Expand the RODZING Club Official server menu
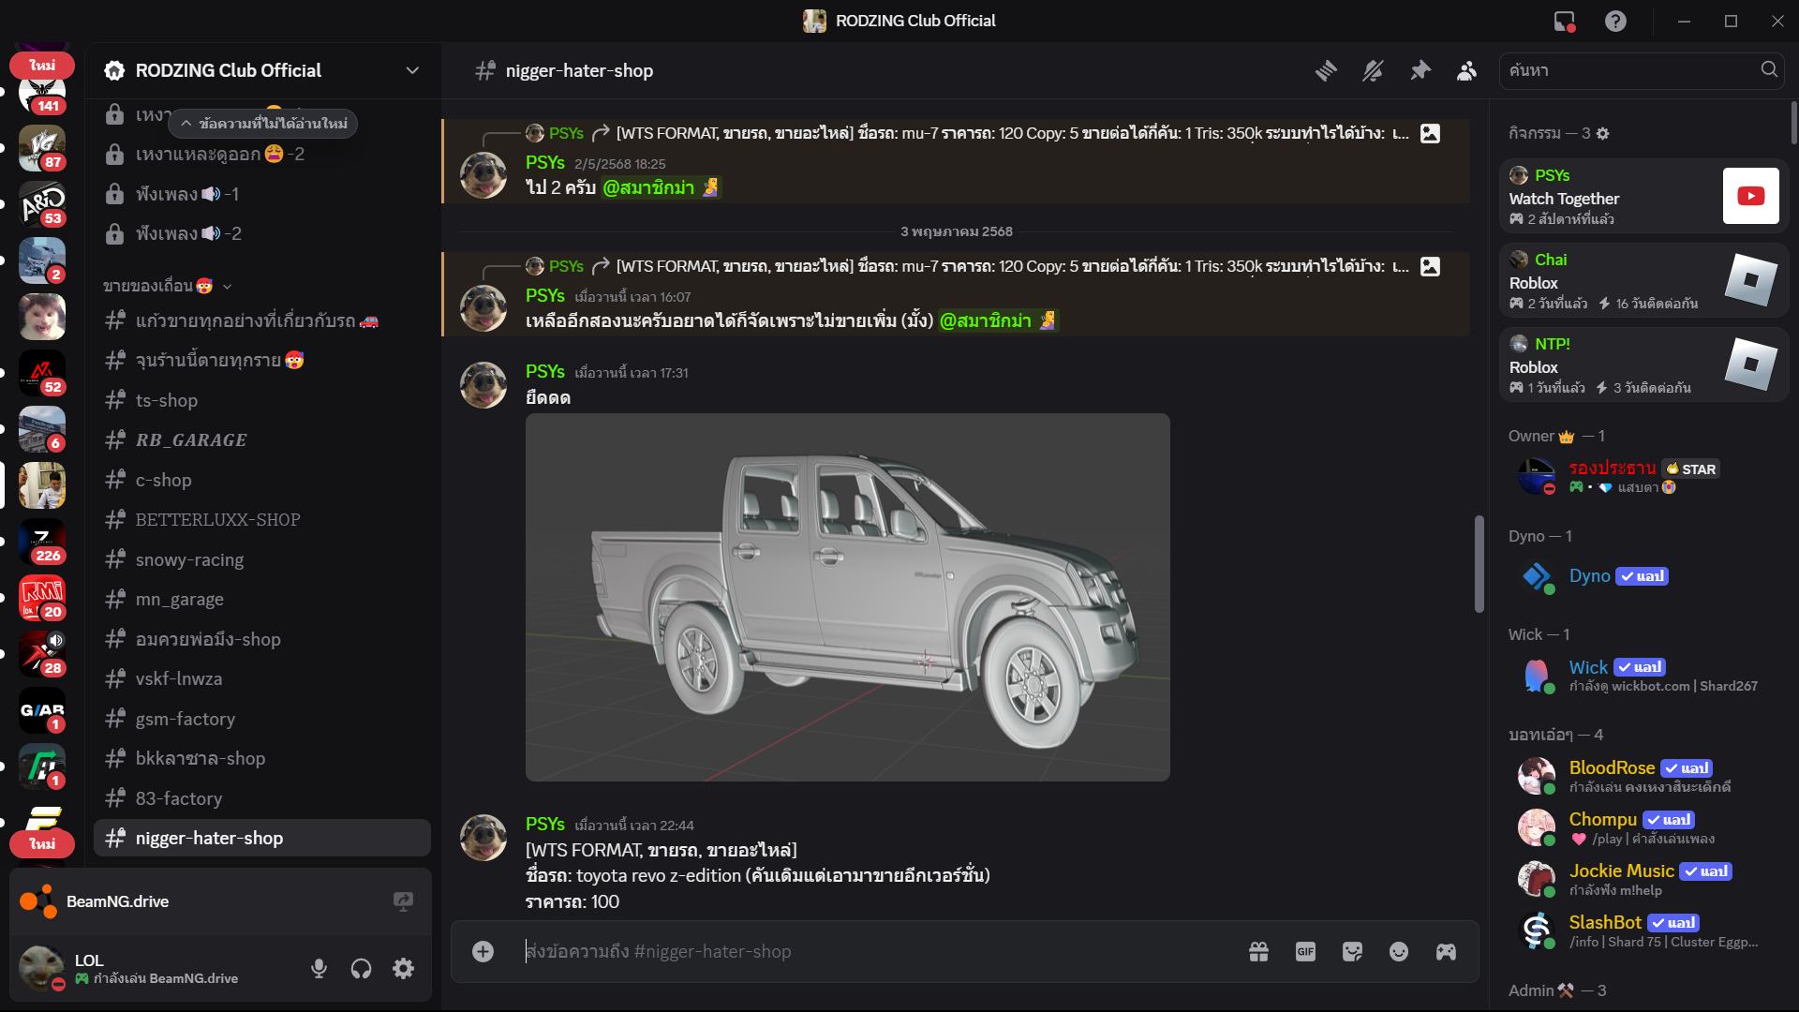 (262, 70)
